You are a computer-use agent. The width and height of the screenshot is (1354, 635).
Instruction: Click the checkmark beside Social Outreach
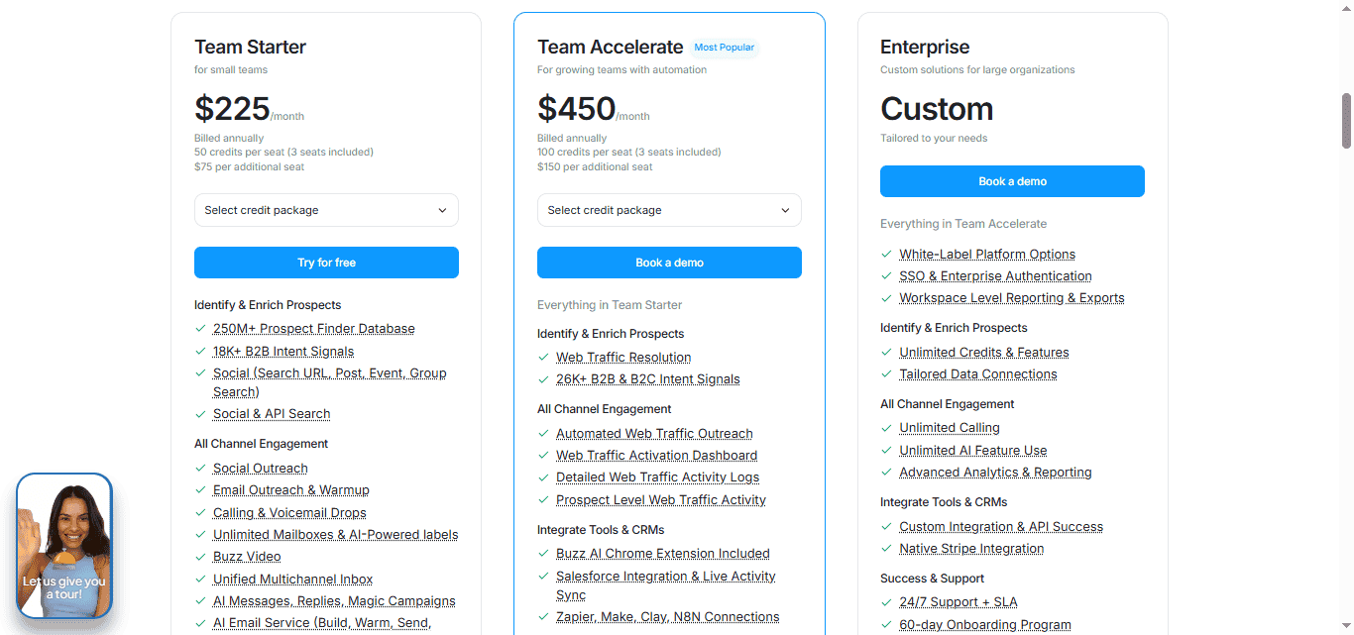click(x=200, y=468)
